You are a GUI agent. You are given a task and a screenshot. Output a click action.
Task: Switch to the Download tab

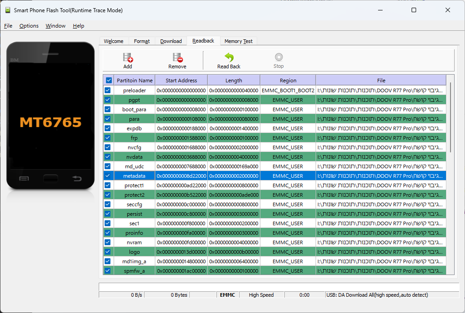(x=171, y=41)
